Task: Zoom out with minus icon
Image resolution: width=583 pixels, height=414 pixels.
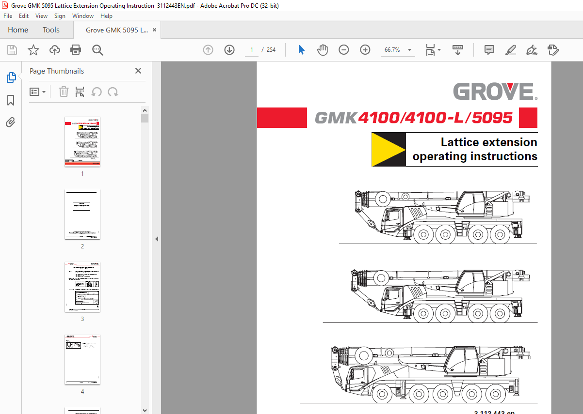Action: point(344,50)
